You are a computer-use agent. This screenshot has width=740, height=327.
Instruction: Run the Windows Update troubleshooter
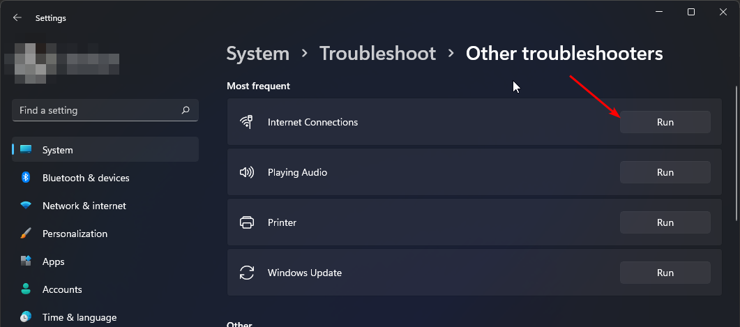pos(665,273)
